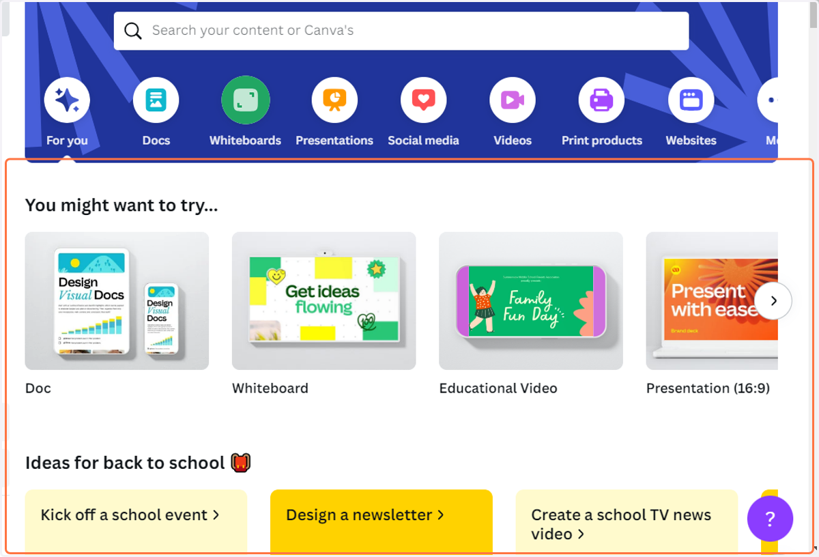The height and width of the screenshot is (557, 819).
Task: Show next suggestions with carousel arrow
Action: (x=773, y=300)
